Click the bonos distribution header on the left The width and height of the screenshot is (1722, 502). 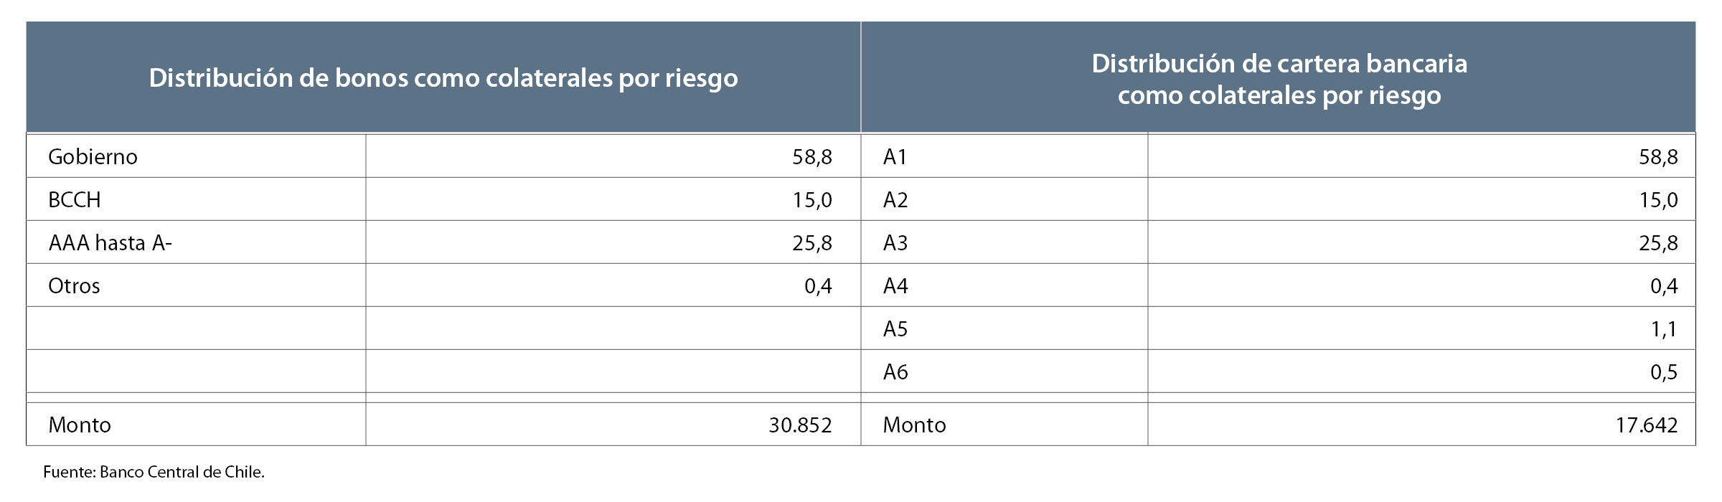coord(443,78)
